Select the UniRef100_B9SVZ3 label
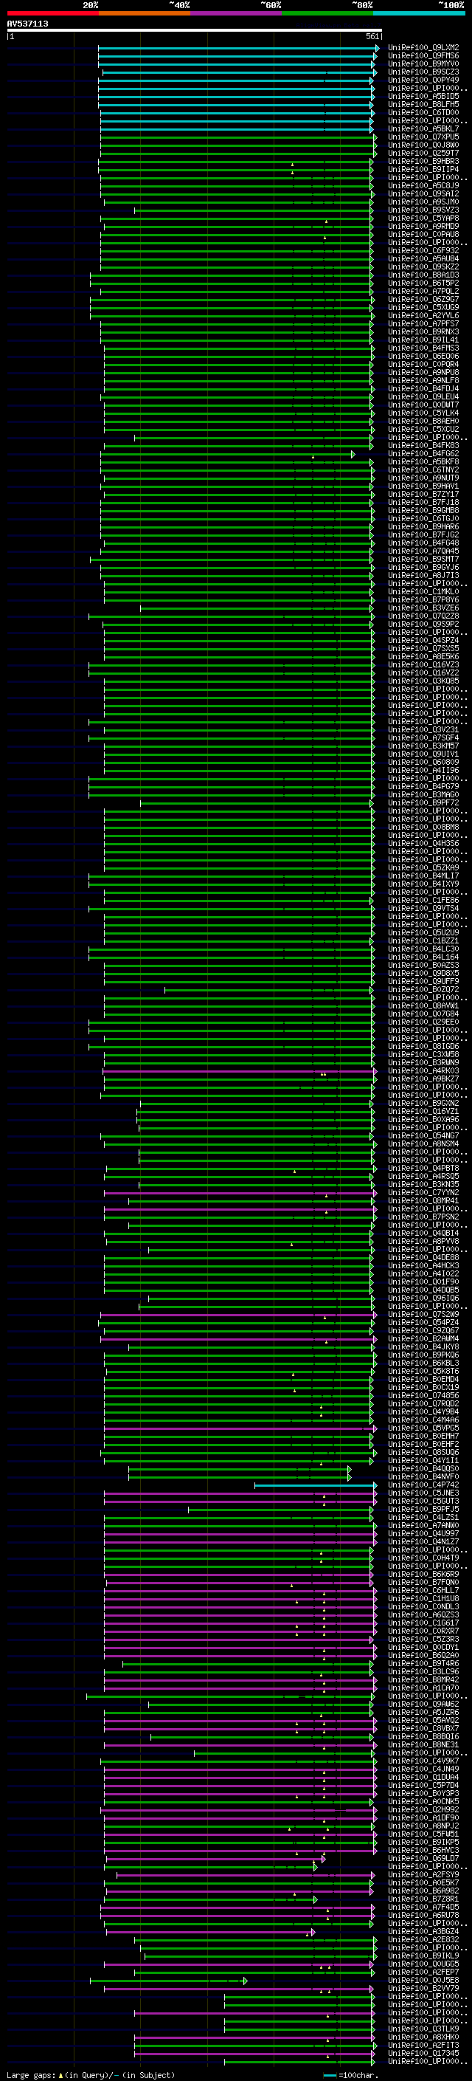Image resolution: width=472 pixels, height=2081 pixels. tap(423, 210)
